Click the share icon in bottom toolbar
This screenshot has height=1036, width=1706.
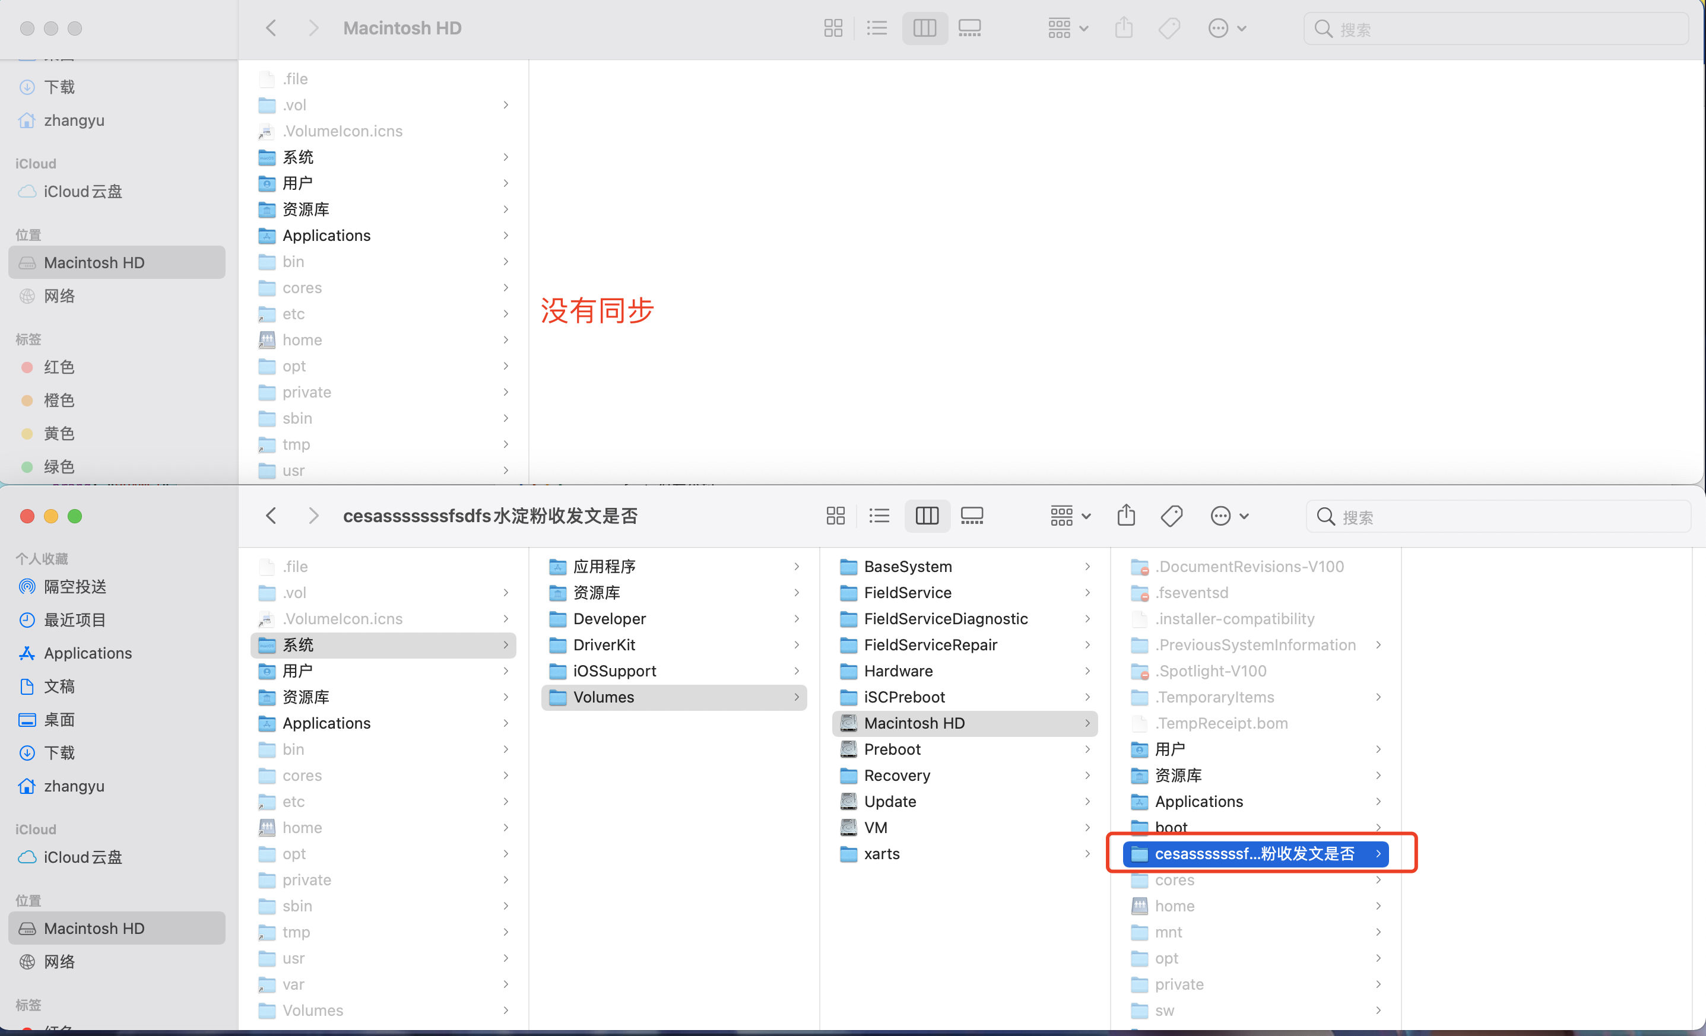pyautogui.click(x=1126, y=516)
